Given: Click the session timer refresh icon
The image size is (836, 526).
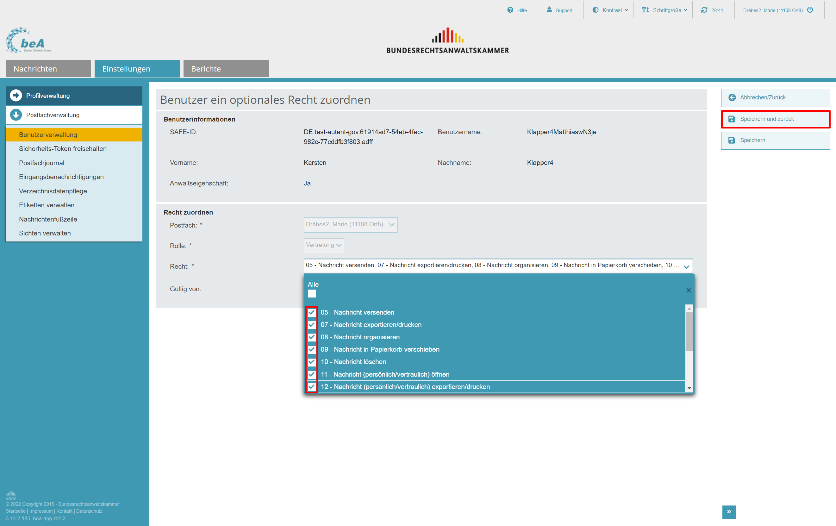Looking at the screenshot, I should tap(704, 10).
